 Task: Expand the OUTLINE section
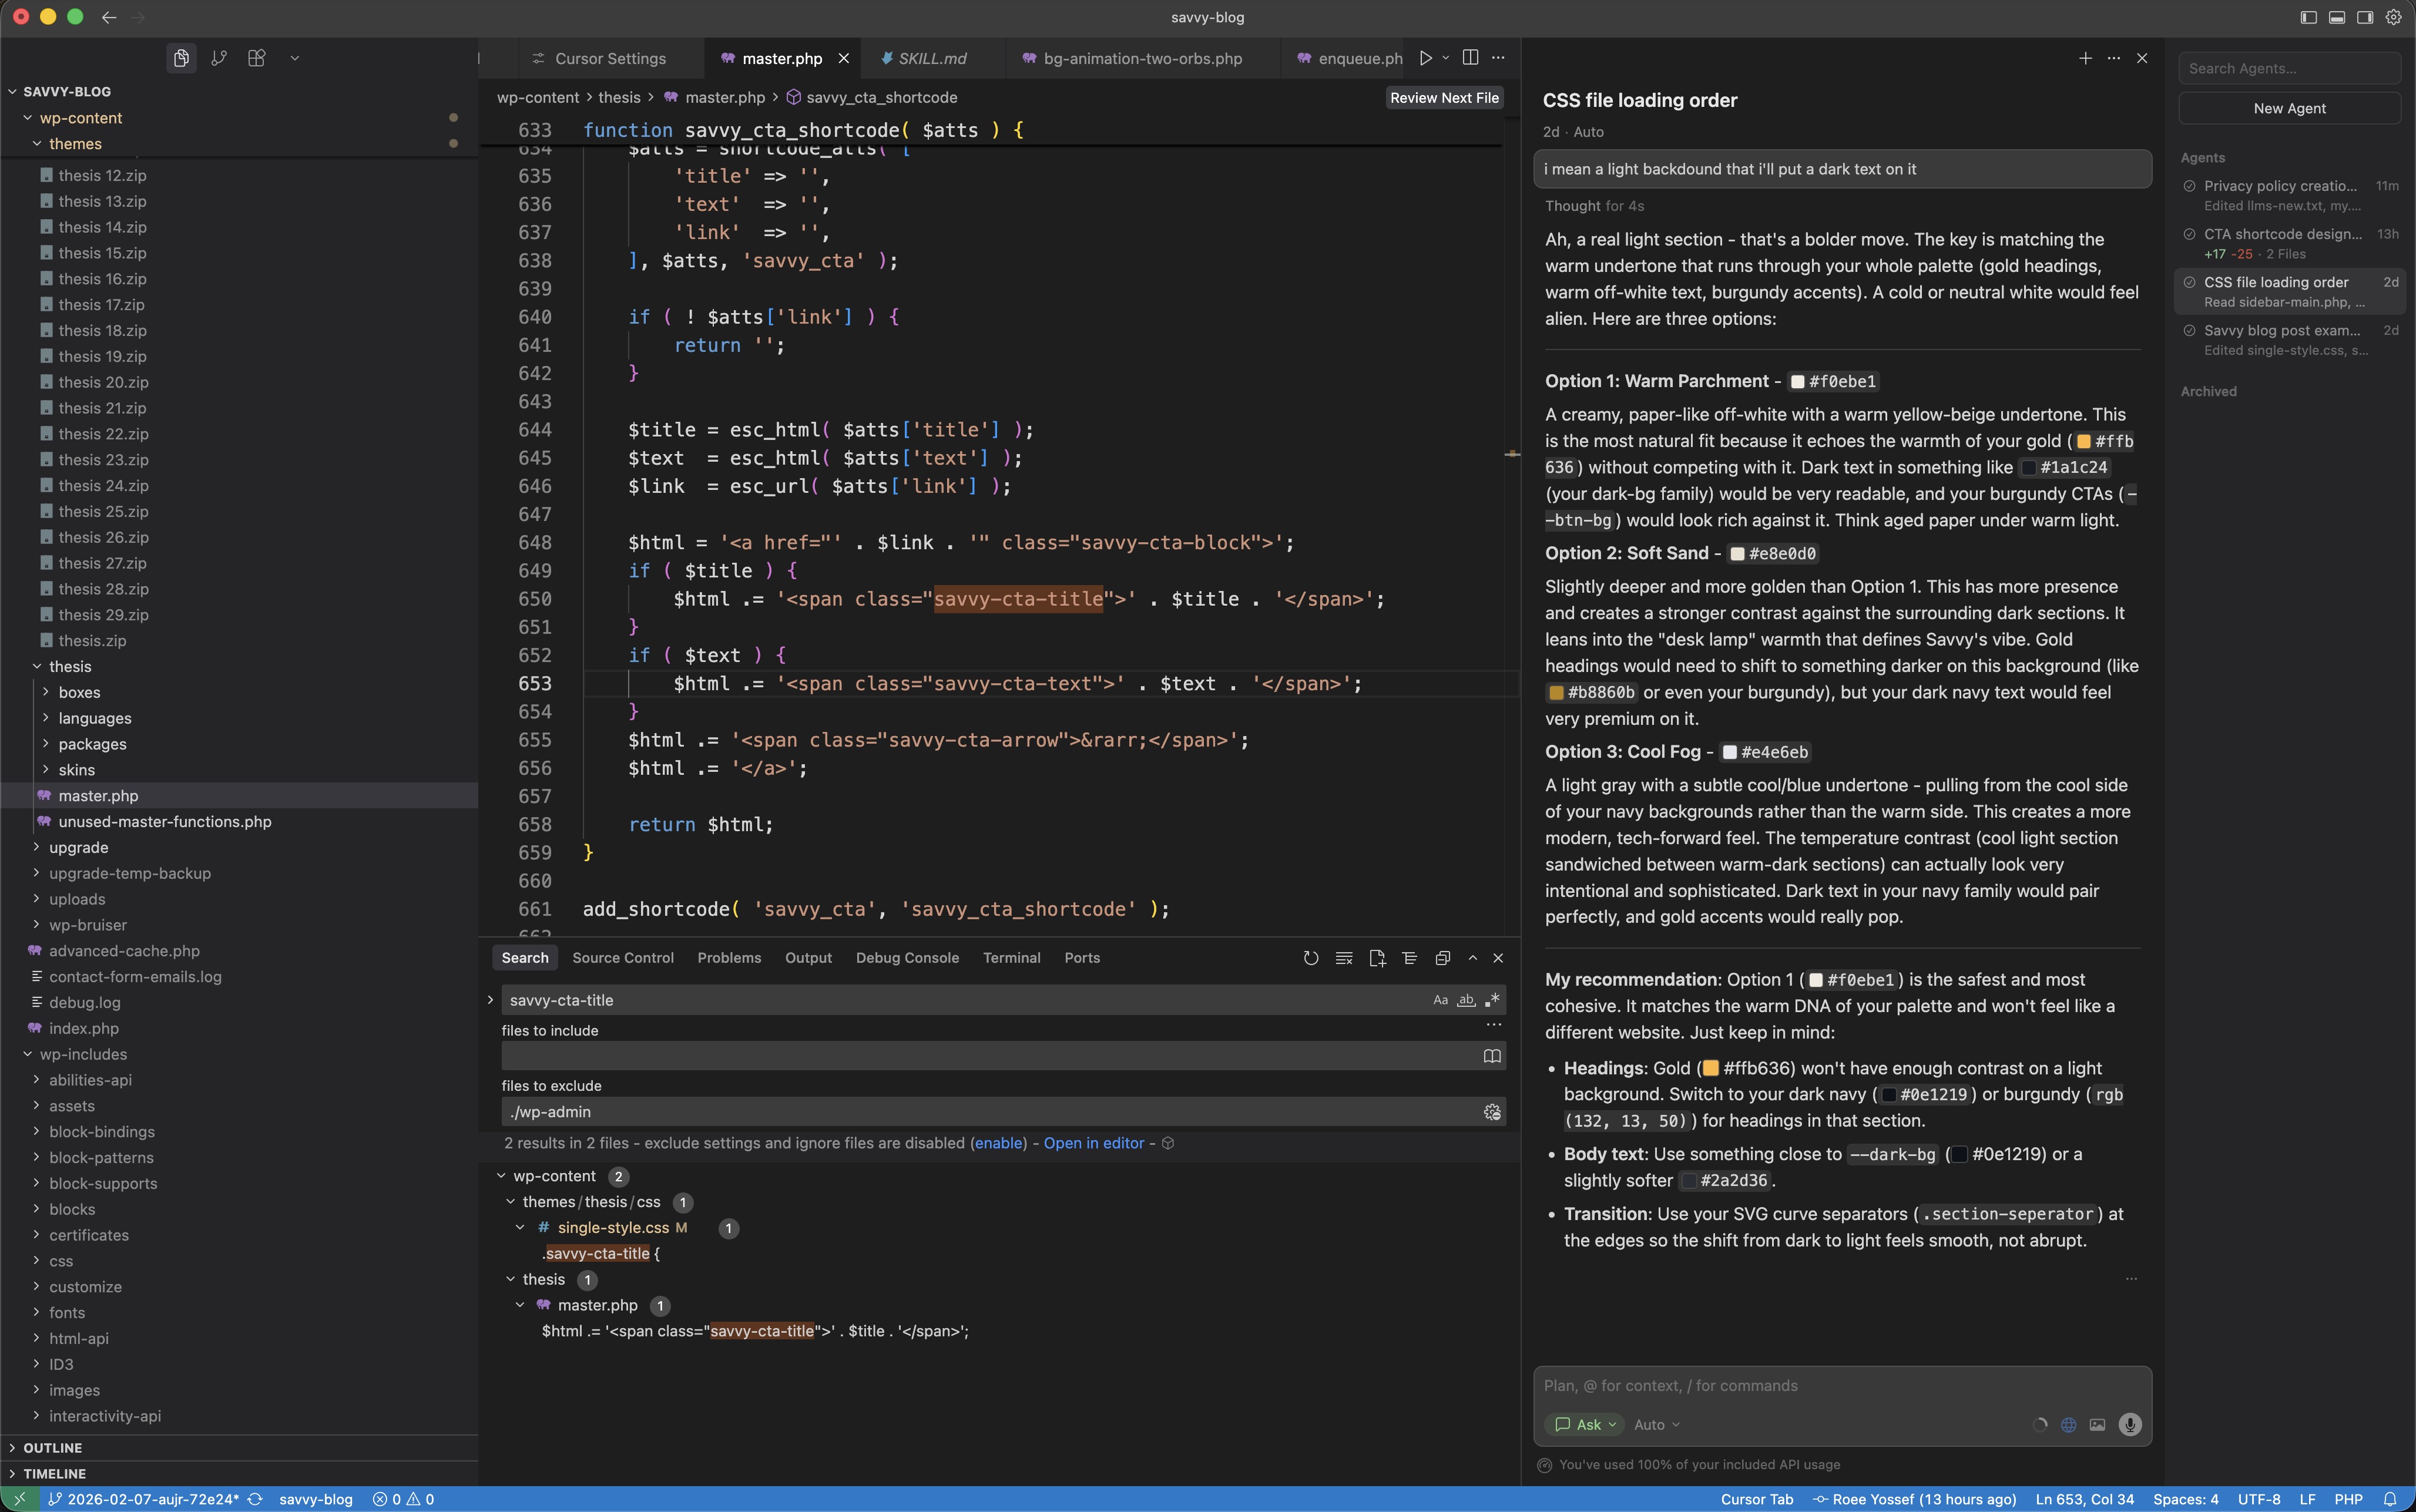click(52, 1448)
